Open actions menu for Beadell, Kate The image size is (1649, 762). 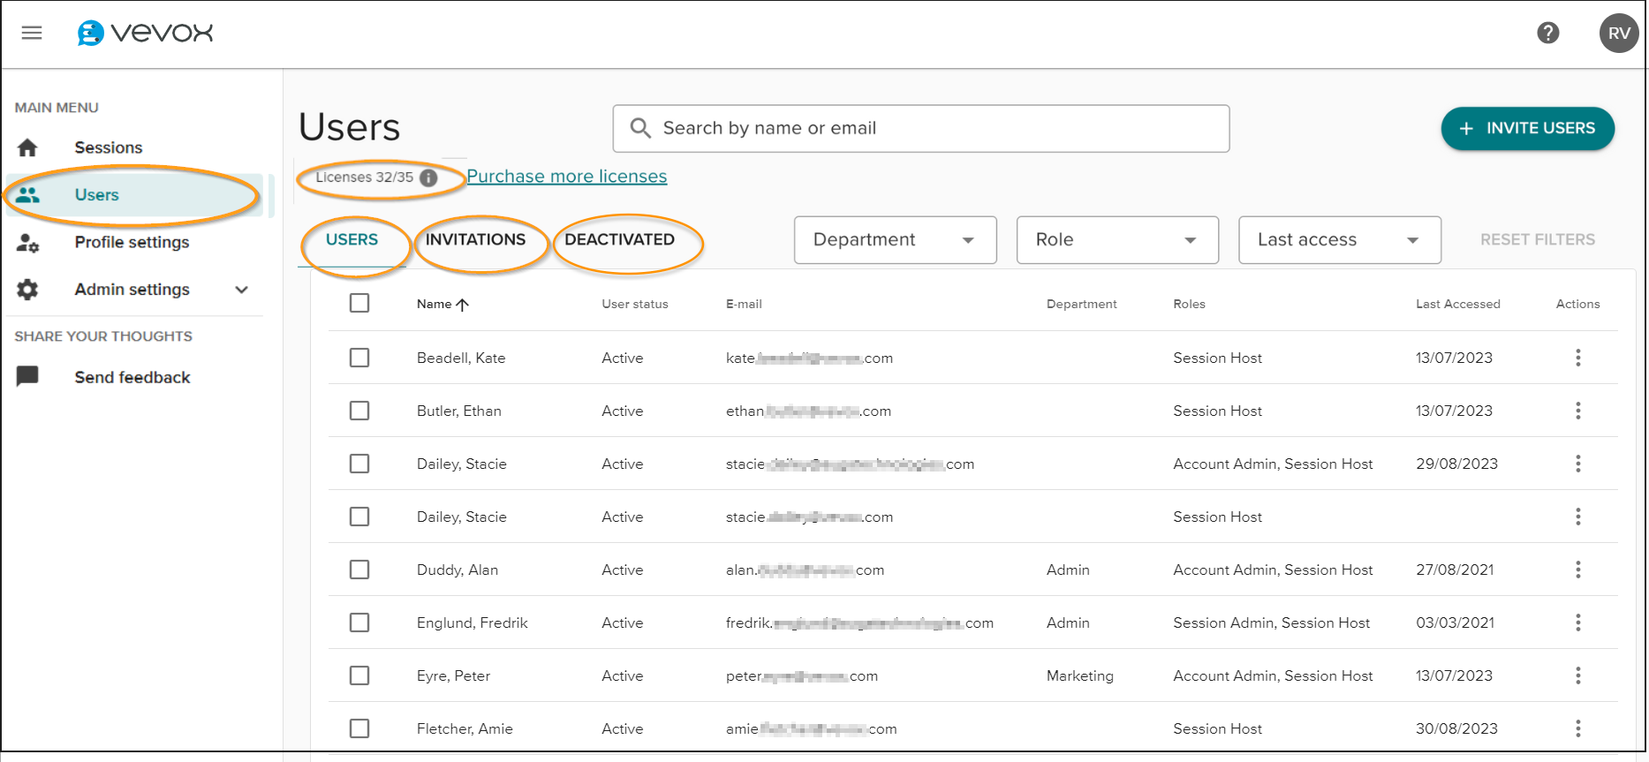pos(1577,358)
